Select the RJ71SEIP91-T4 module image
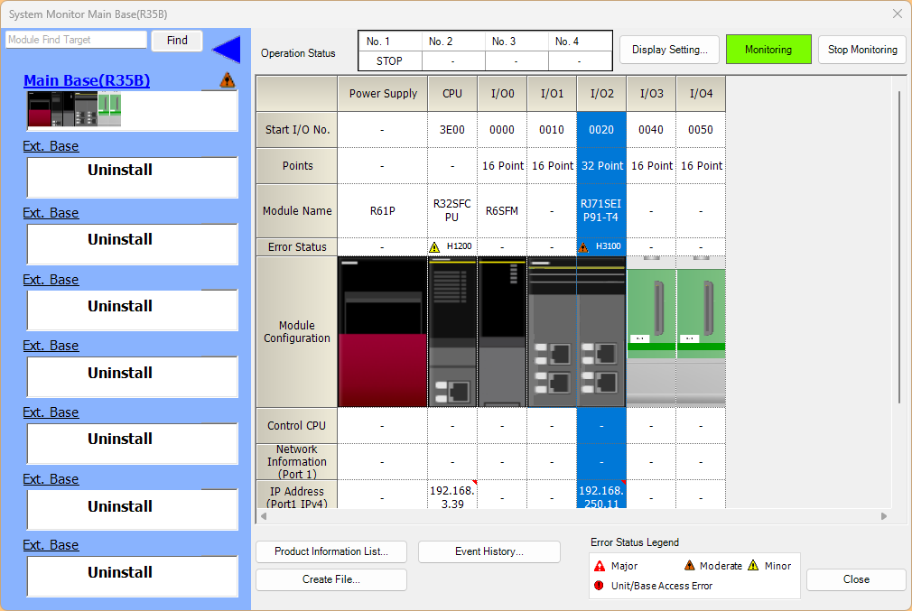The height and width of the screenshot is (611, 912). tap(576, 332)
